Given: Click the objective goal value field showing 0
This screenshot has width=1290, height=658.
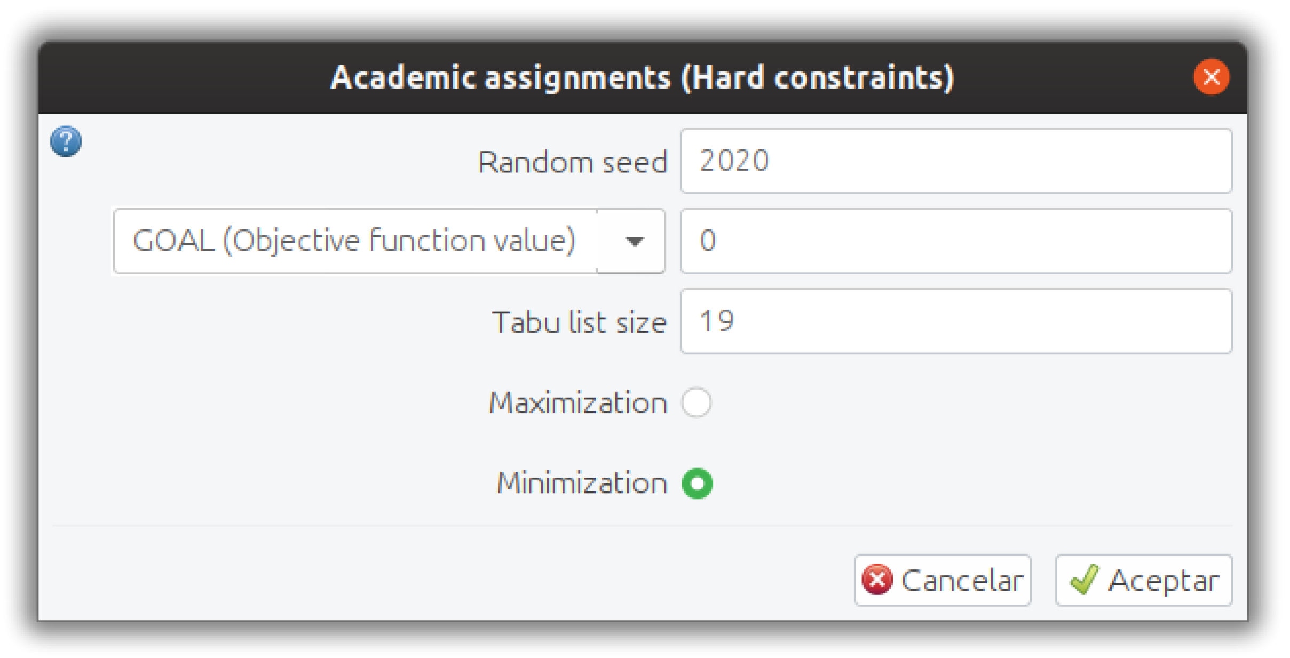Looking at the screenshot, I should pyautogui.click(x=955, y=241).
